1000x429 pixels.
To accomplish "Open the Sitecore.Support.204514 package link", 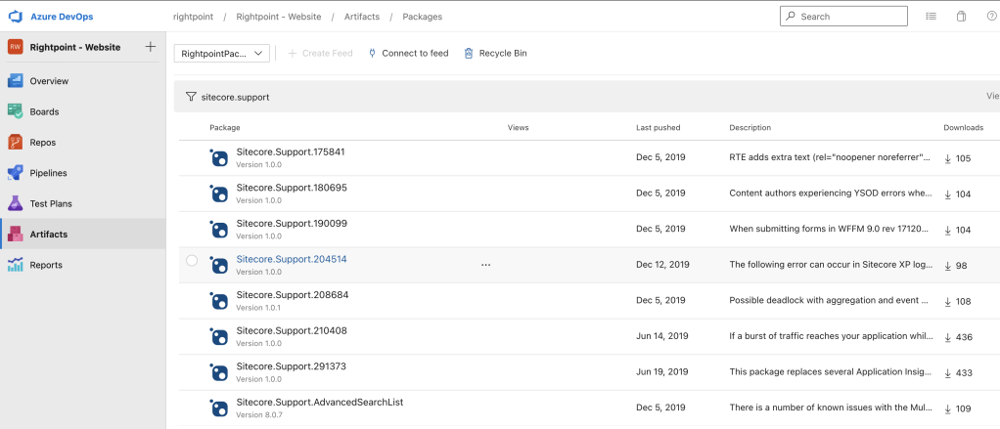I will coord(292,259).
